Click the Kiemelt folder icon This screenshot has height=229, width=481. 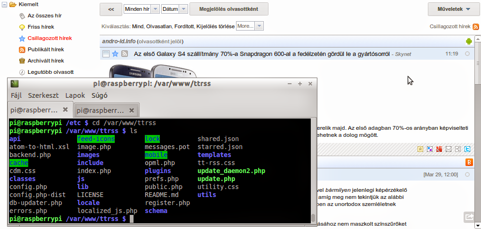tap(13, 4)
